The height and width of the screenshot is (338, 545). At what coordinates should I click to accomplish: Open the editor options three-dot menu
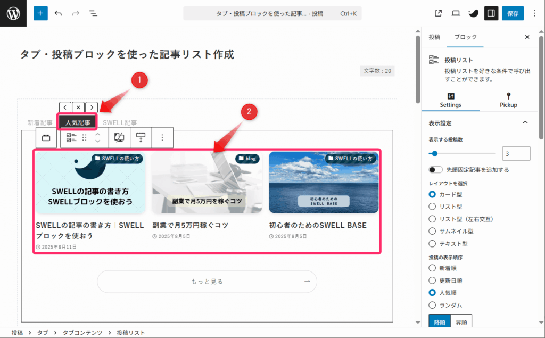pos(534,13)
